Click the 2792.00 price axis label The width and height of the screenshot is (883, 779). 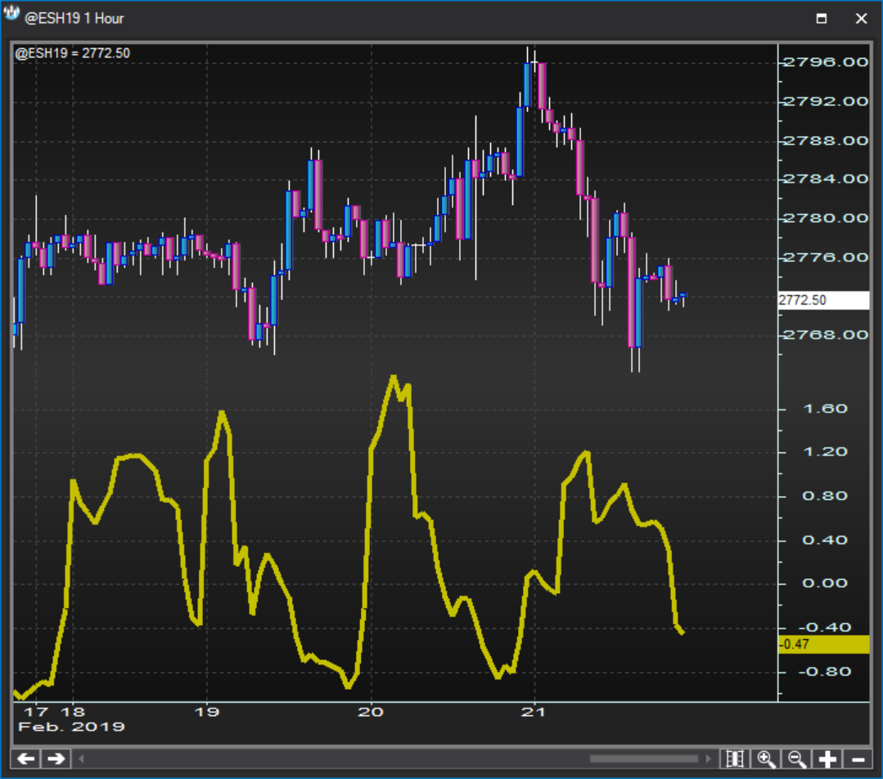[x=826, y=102]
